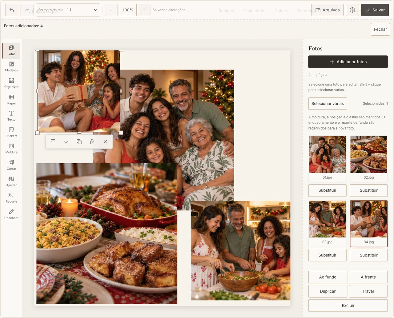Select the 03.jpg cooking photo thumbnail

click(327, 224)
